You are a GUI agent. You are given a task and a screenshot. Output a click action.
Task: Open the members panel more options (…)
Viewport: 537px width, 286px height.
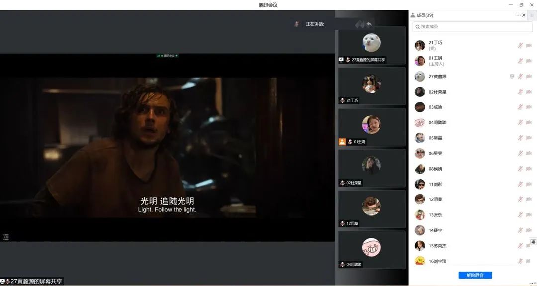point(518,15)
